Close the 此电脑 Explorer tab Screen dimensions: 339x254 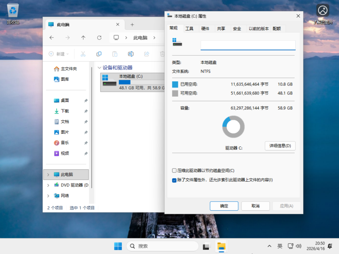click(118, 24)
